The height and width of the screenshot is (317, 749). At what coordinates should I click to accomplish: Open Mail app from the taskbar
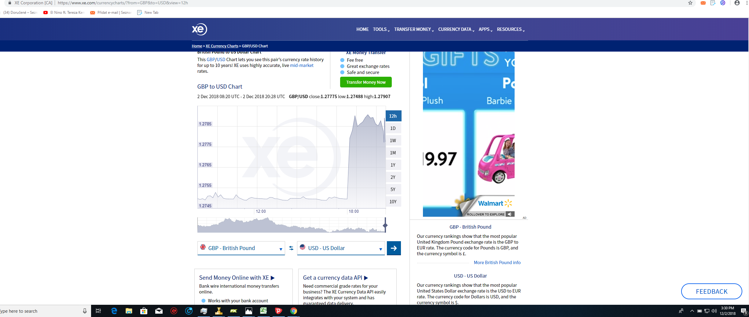click(159, 311)
